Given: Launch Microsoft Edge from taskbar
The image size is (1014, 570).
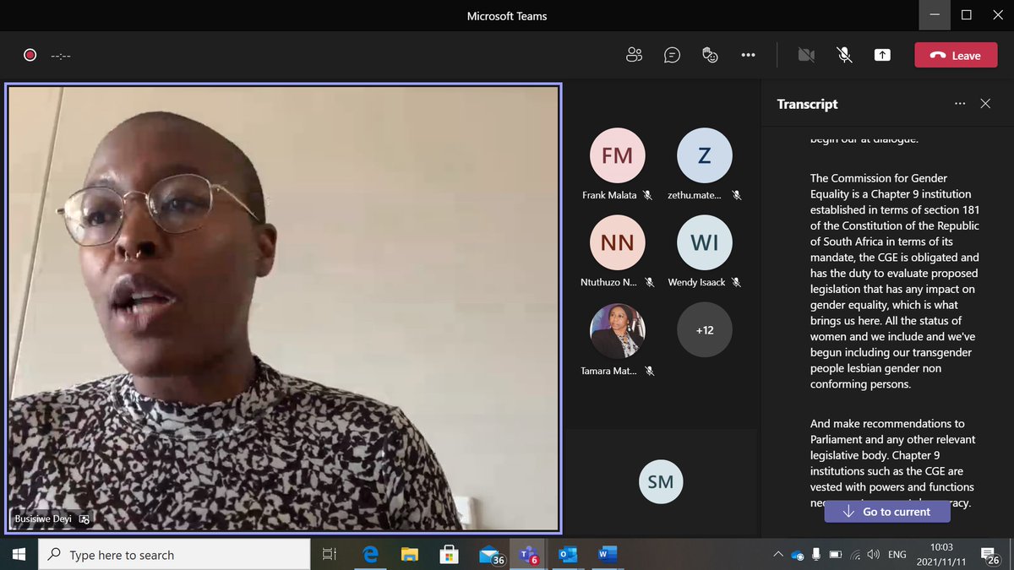Looking at the screenshot, I should point(370,555).
